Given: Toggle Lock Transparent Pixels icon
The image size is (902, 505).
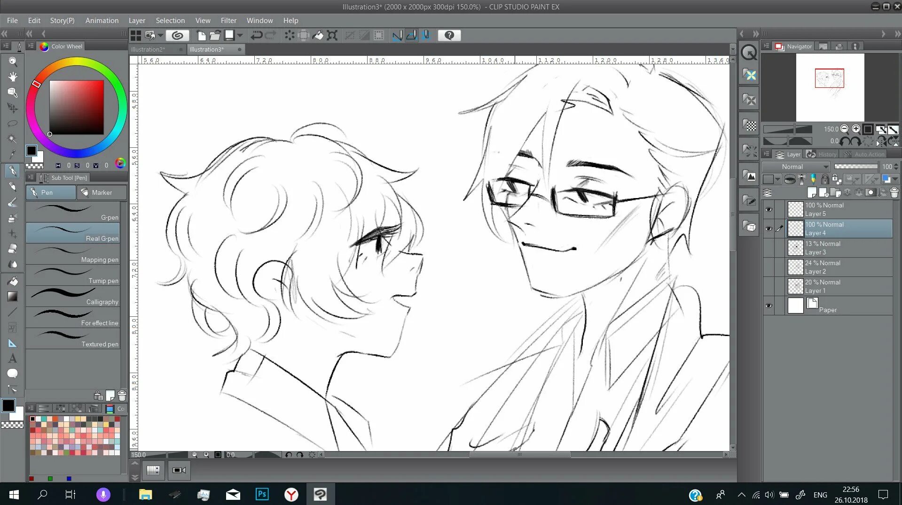Looking at the screenshot, I should tap(837, 179).
